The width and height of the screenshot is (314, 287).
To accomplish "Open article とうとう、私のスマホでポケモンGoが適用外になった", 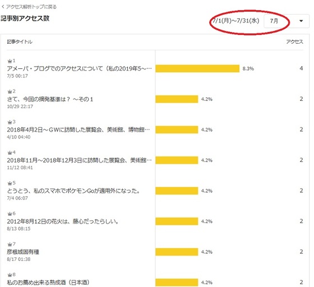I will [x=73, y=191].
